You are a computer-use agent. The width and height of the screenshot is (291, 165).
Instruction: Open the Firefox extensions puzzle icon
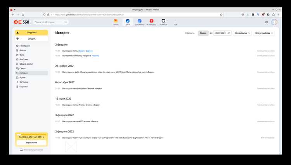pos(274,14)
